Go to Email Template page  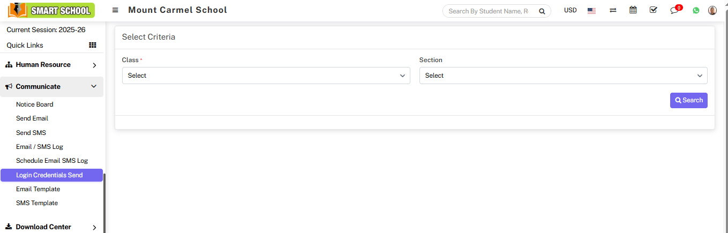(38, 189)
